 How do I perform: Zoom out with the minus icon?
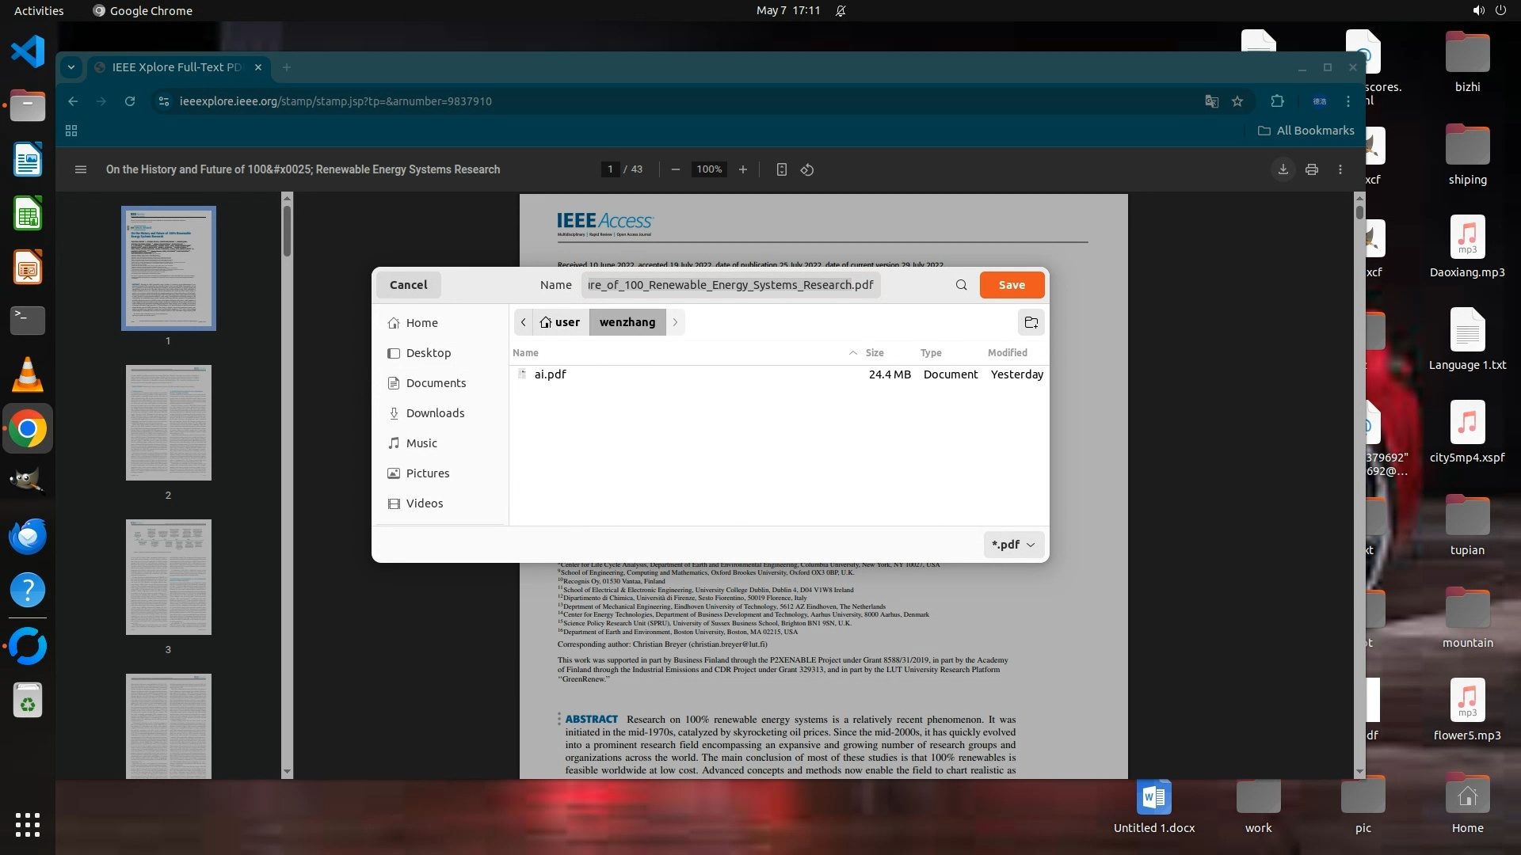675,169
